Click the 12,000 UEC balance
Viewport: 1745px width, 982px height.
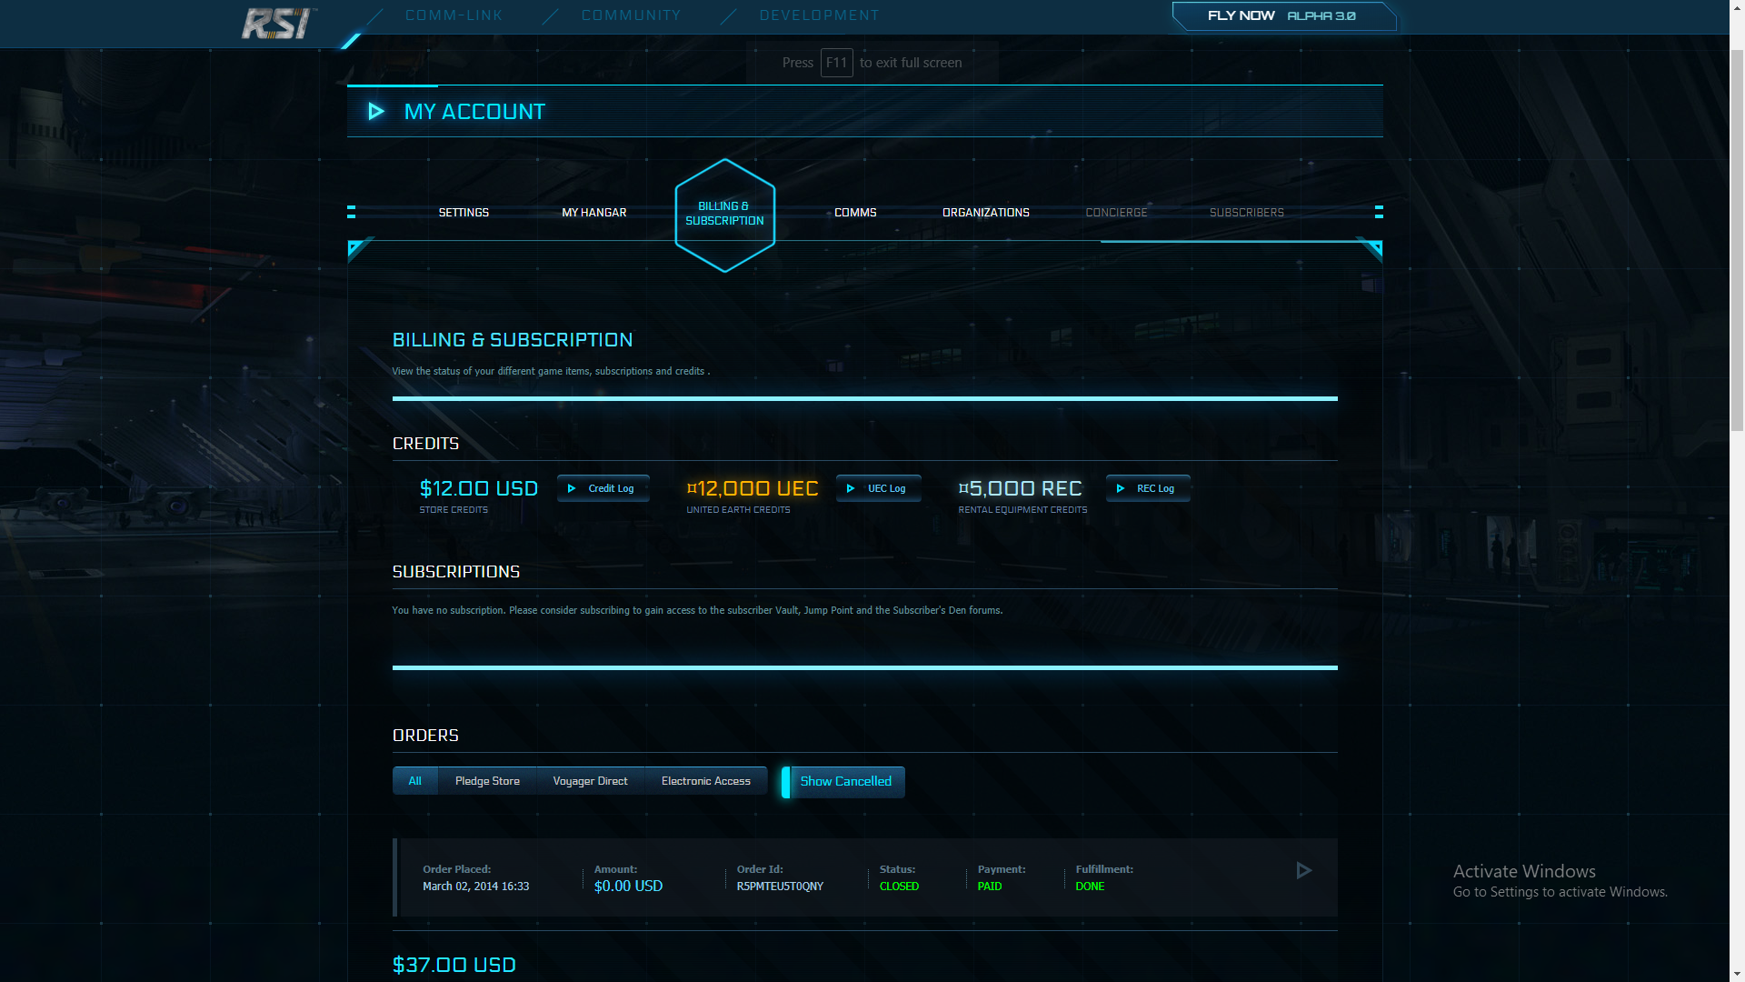(x=753, y=488)
